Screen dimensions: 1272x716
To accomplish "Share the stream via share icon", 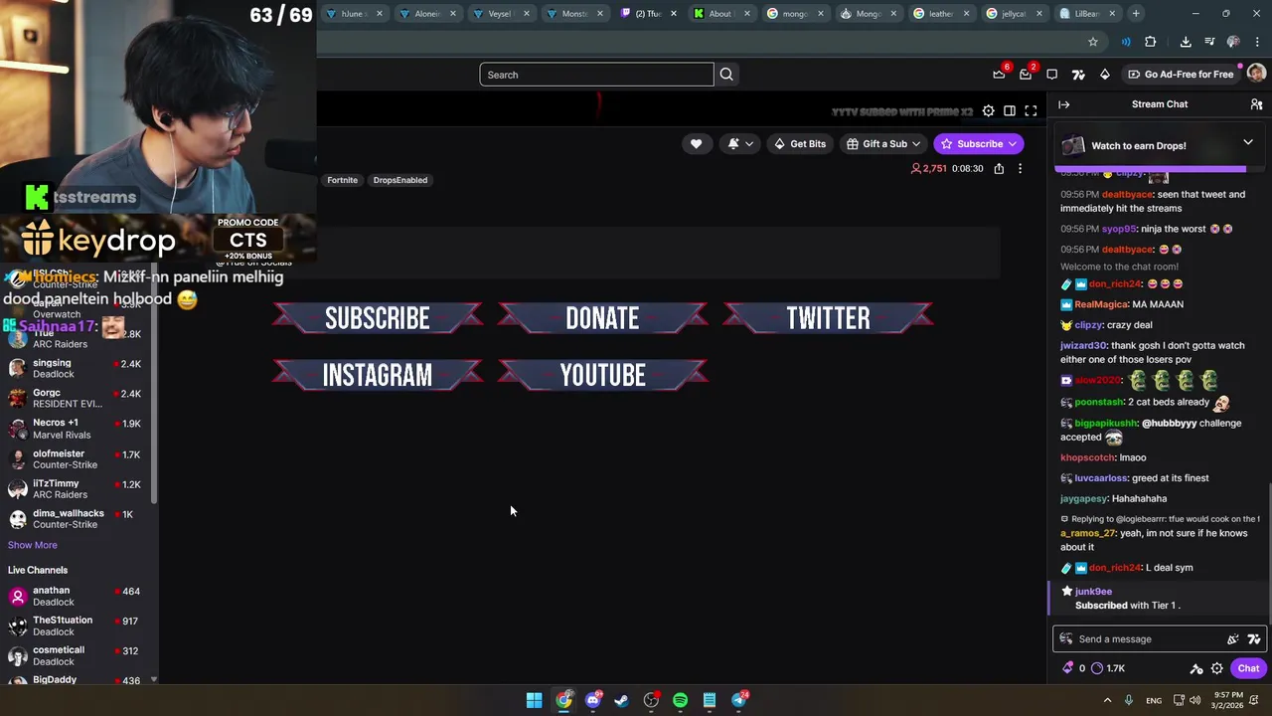I will [x=999, y=169].
